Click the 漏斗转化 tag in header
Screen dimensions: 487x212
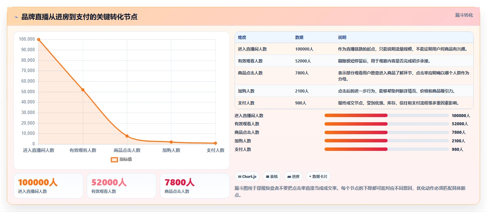[x=464, y=15]
